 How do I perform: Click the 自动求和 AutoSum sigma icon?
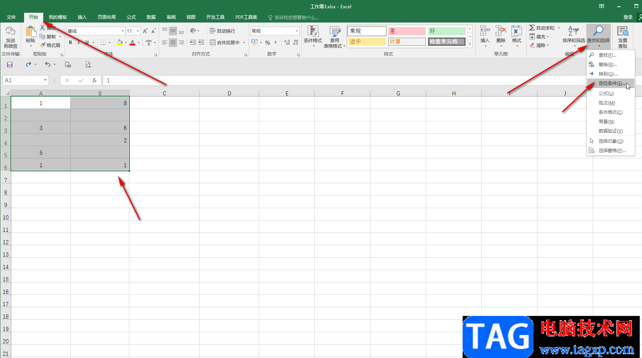coord(532,28)
